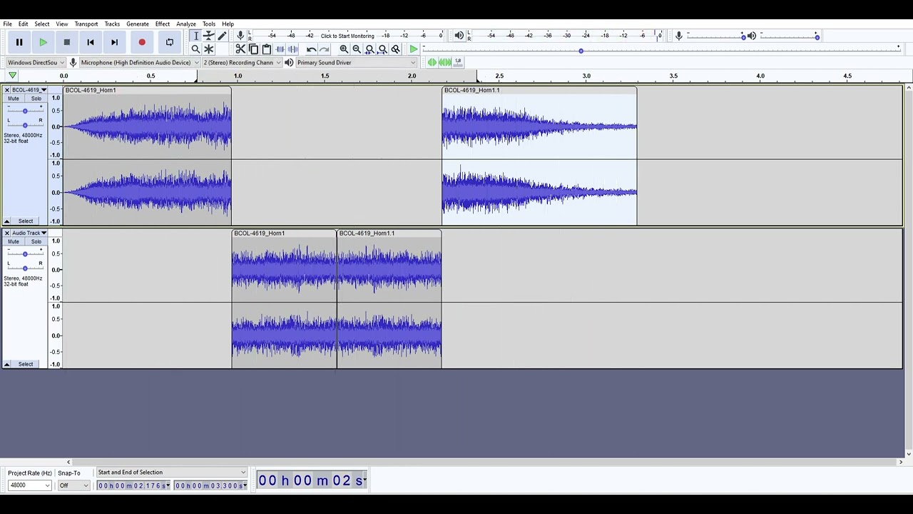This screenshot has height=514, width=913.
Task: Solo the Audio Track
Action: pos(36,241)
